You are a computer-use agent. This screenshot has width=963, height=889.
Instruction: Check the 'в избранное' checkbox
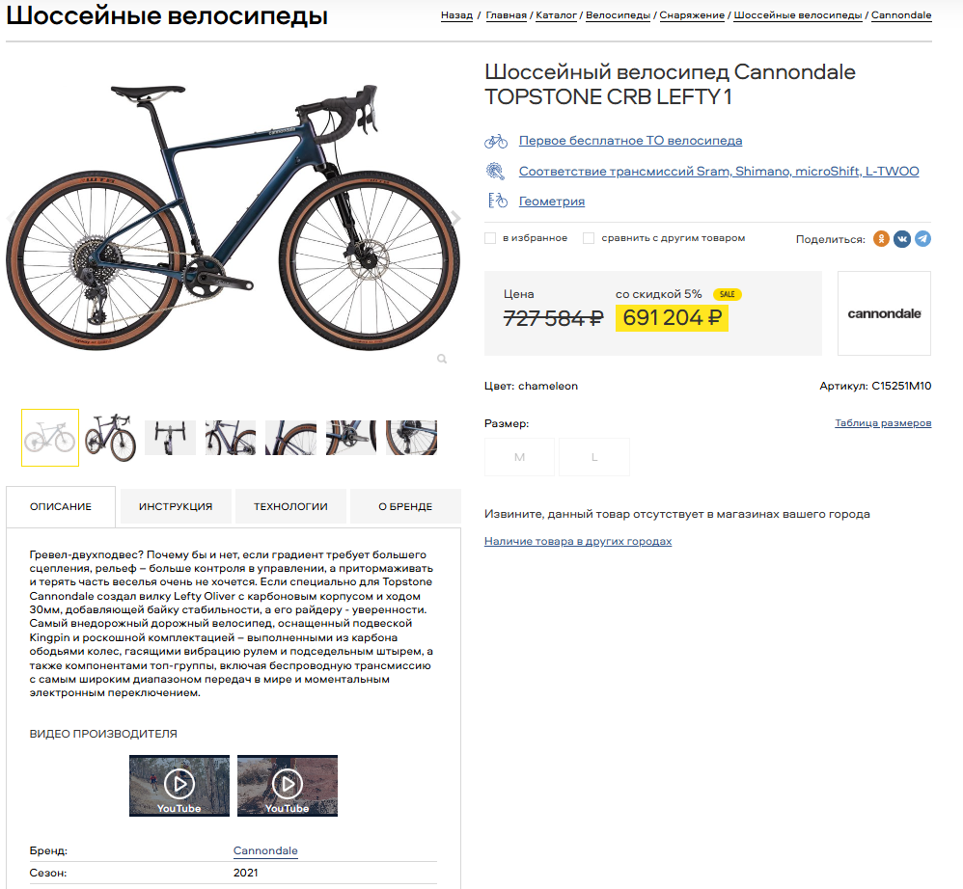click(490, 238)
